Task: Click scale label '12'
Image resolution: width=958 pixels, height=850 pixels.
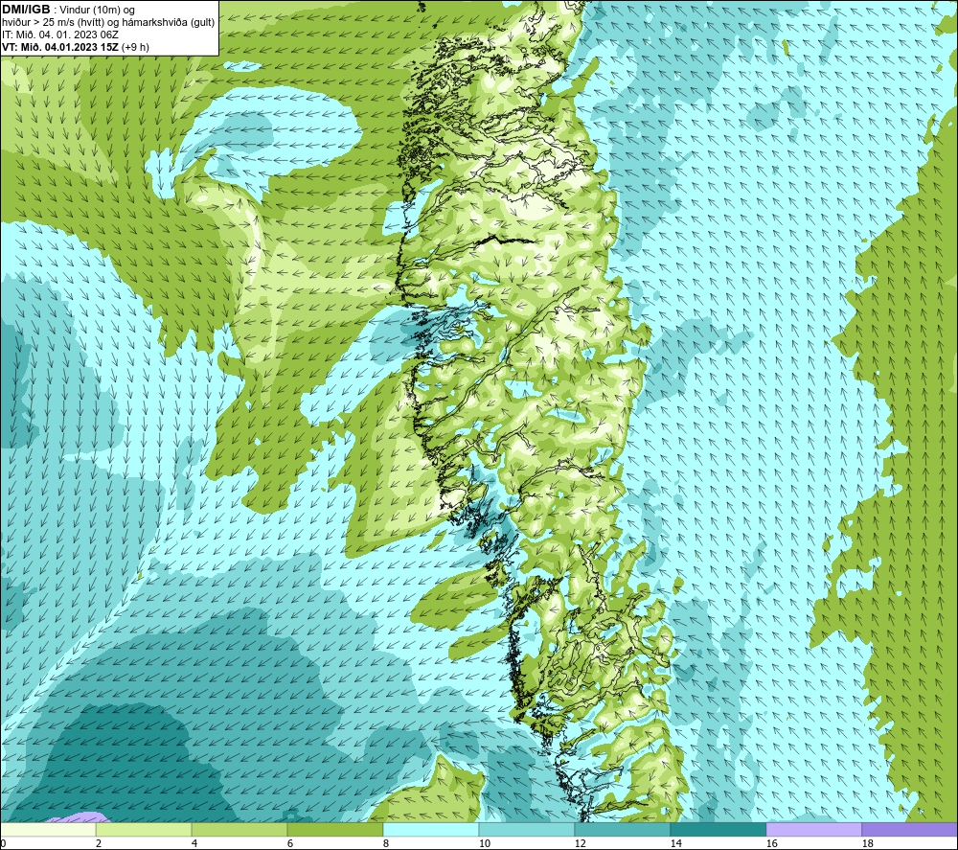Action: coord(580,843)
